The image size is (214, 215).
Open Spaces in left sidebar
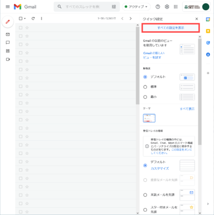pos(8,51)
